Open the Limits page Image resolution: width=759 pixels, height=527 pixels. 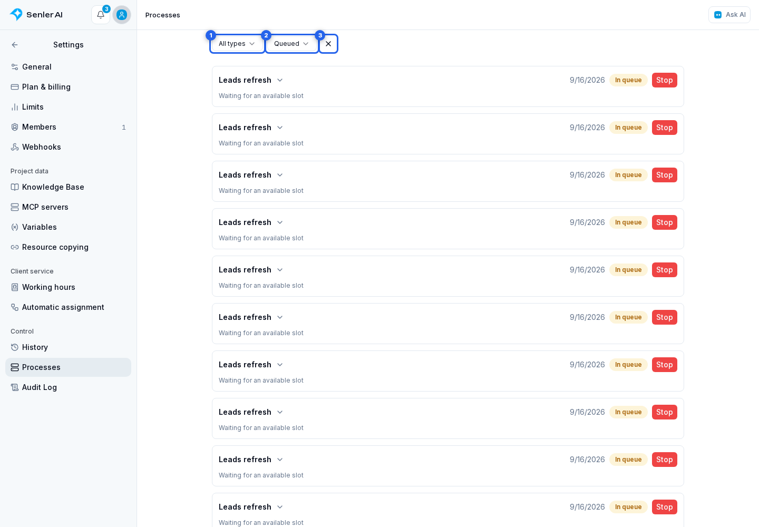(68, 107)
